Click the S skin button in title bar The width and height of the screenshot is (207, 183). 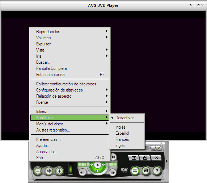coord(190,5)
